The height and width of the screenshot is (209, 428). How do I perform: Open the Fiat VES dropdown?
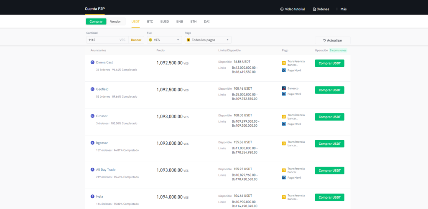[164, 40]
